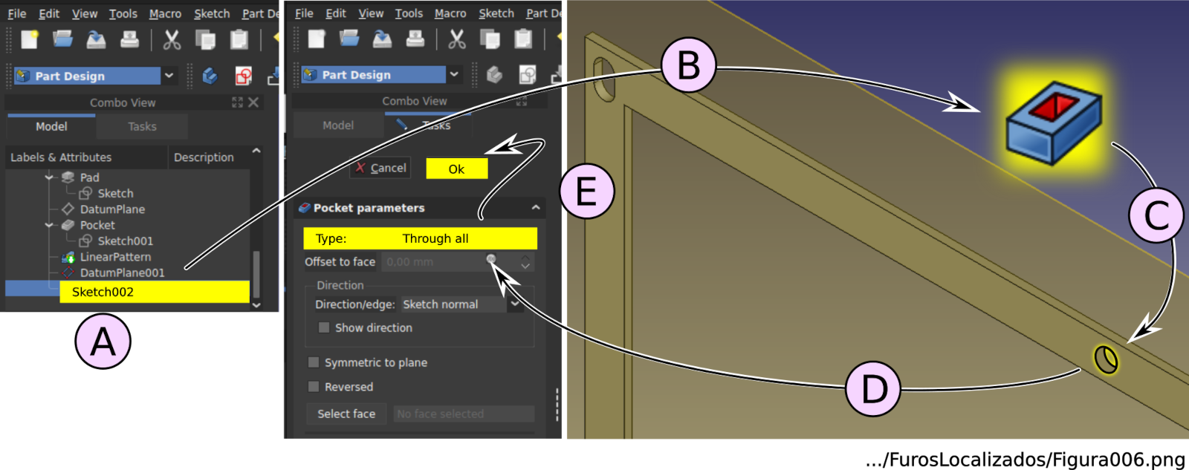Click the Pad feature icon in model tree
This screenshot has width=1189, height=470.
click(68, 177)
